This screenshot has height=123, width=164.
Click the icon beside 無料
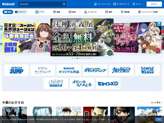[x=107, y=12]
